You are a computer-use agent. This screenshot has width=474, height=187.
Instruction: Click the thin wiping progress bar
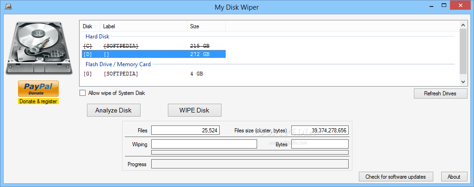click(250, 152)
